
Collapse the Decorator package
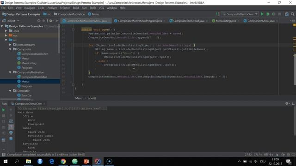point(10,91)
